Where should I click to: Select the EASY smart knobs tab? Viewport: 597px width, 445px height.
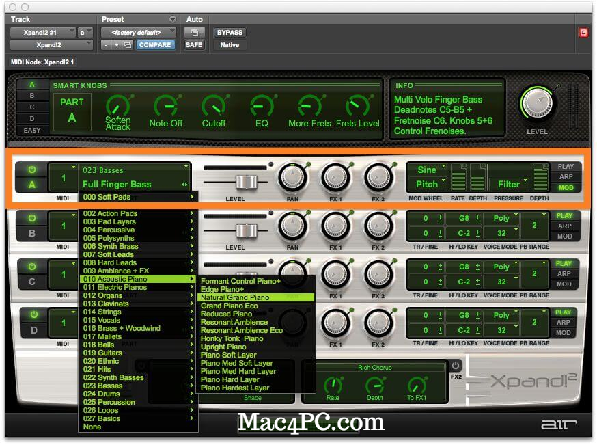[32, 131]
